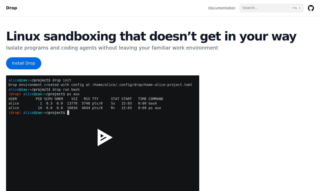Click the Install Drop button
The image size is (322, 191).
24,63
